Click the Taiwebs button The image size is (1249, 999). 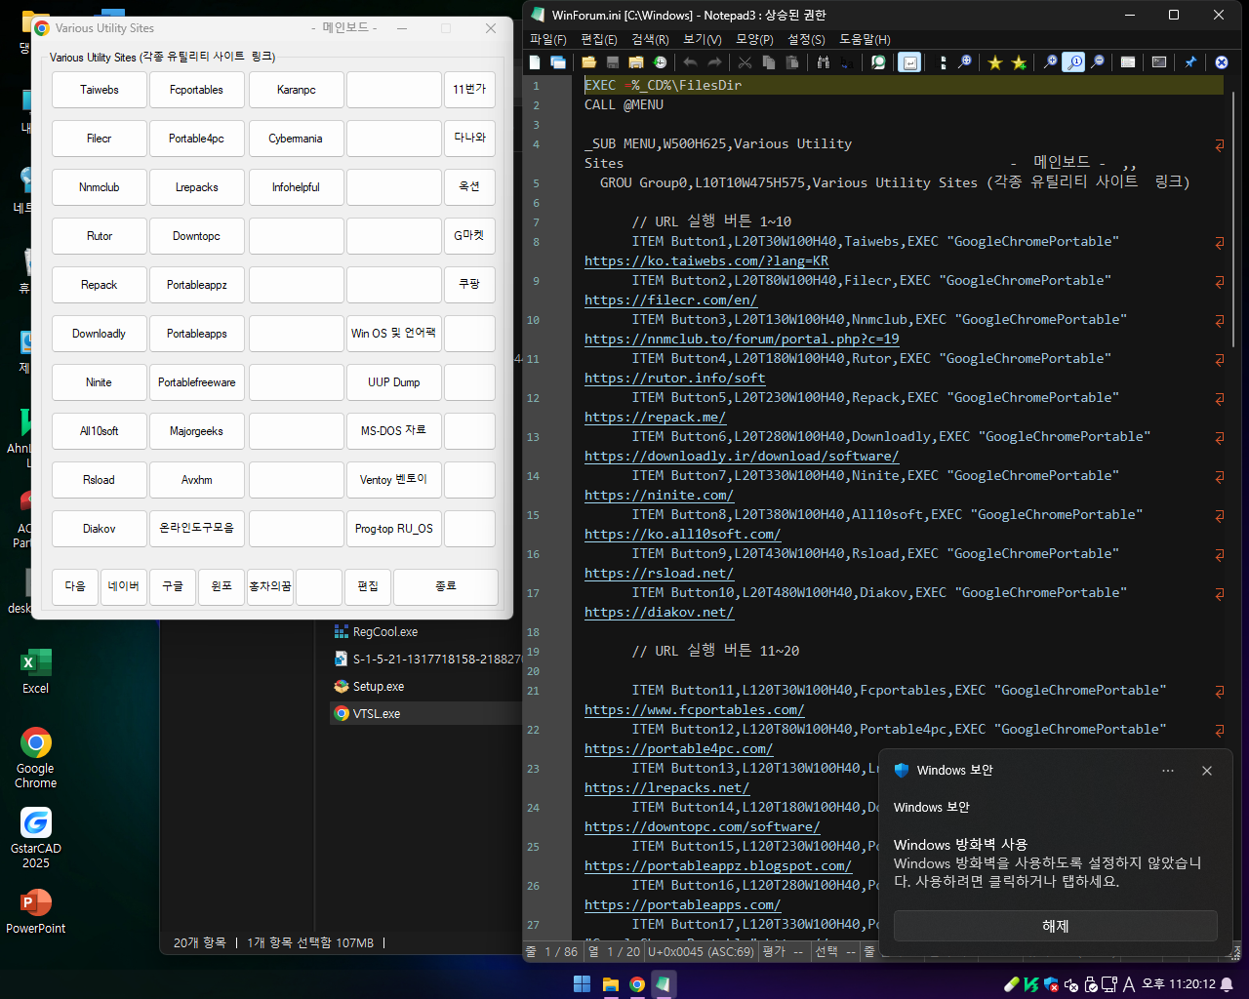(x=100, y=90)
